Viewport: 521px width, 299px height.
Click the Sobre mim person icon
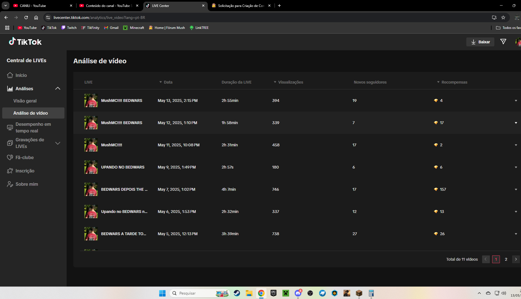(x=10, y=184)
